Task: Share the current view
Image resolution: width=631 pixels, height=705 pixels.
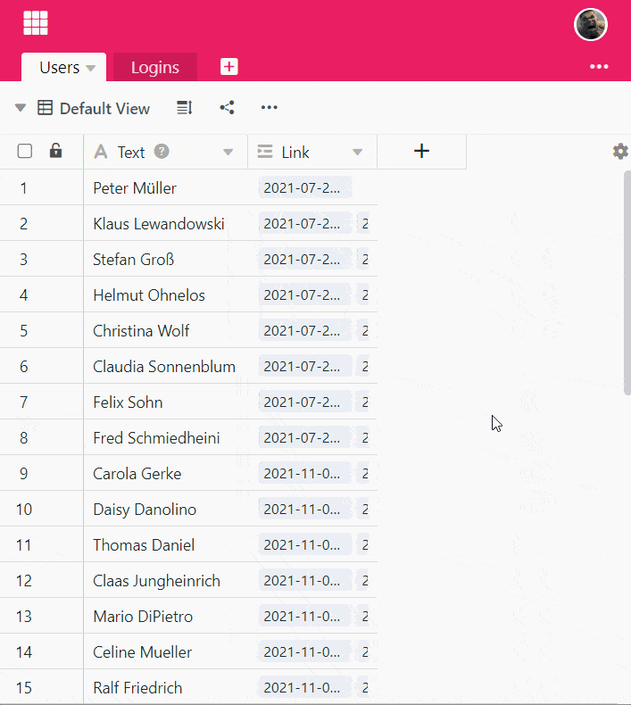Action: pos(228,108)
